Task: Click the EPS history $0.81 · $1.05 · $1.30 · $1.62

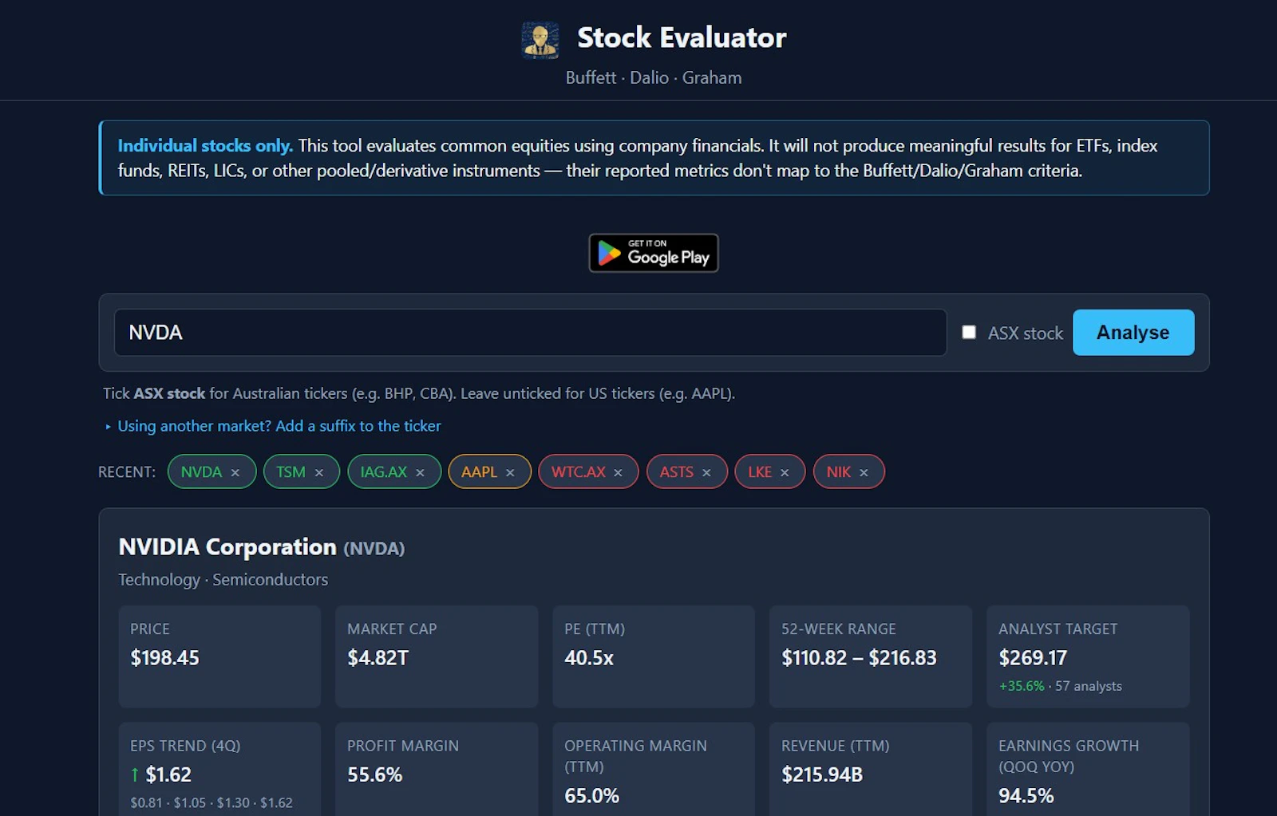Action: pyautogui.click(x=212, y=802)
